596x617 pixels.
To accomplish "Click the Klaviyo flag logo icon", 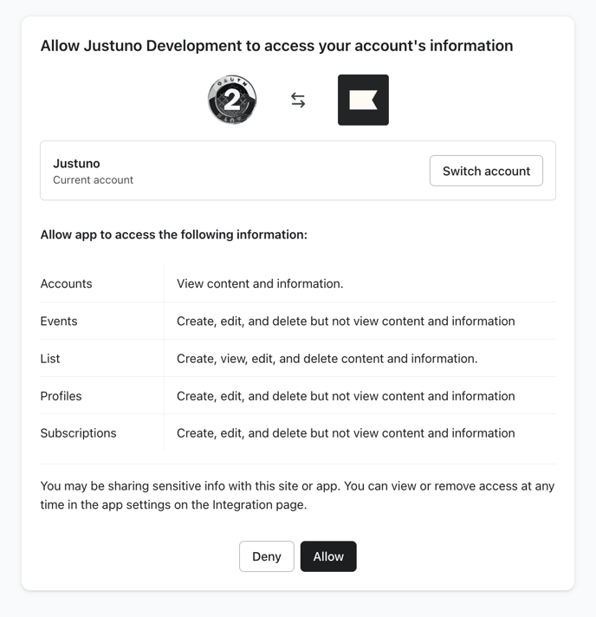I will point(363,100).
